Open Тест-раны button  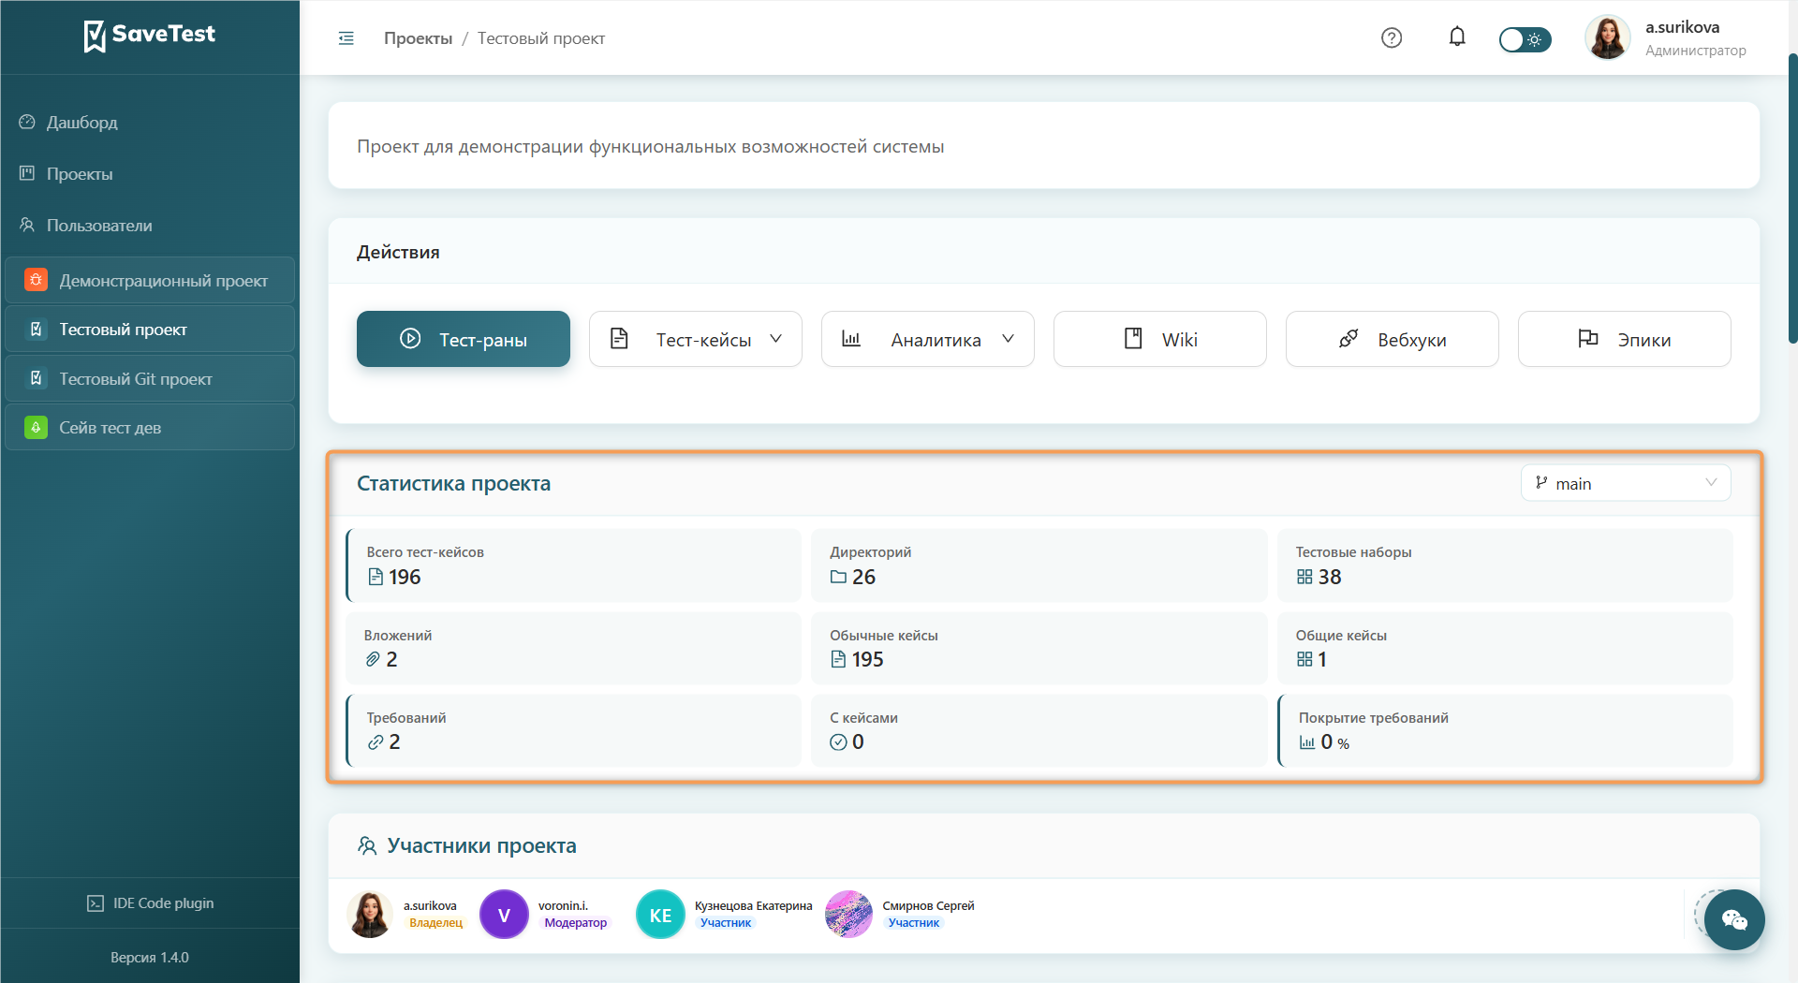(x=464, y=339)
